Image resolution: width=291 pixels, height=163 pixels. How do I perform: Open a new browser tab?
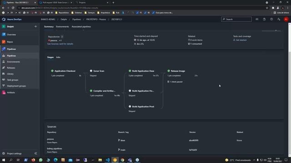pyautogui.click(x=113, y=3)
